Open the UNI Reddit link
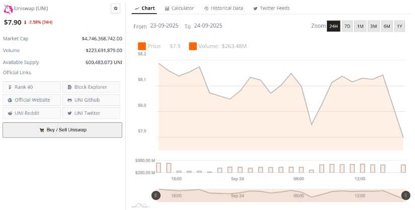Viewport: 415px width, 210px height. 32,113
